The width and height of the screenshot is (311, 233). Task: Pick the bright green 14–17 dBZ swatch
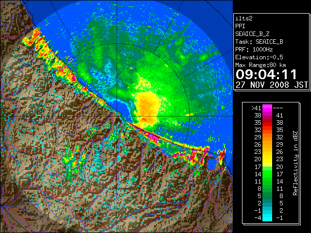pos(267,174)
